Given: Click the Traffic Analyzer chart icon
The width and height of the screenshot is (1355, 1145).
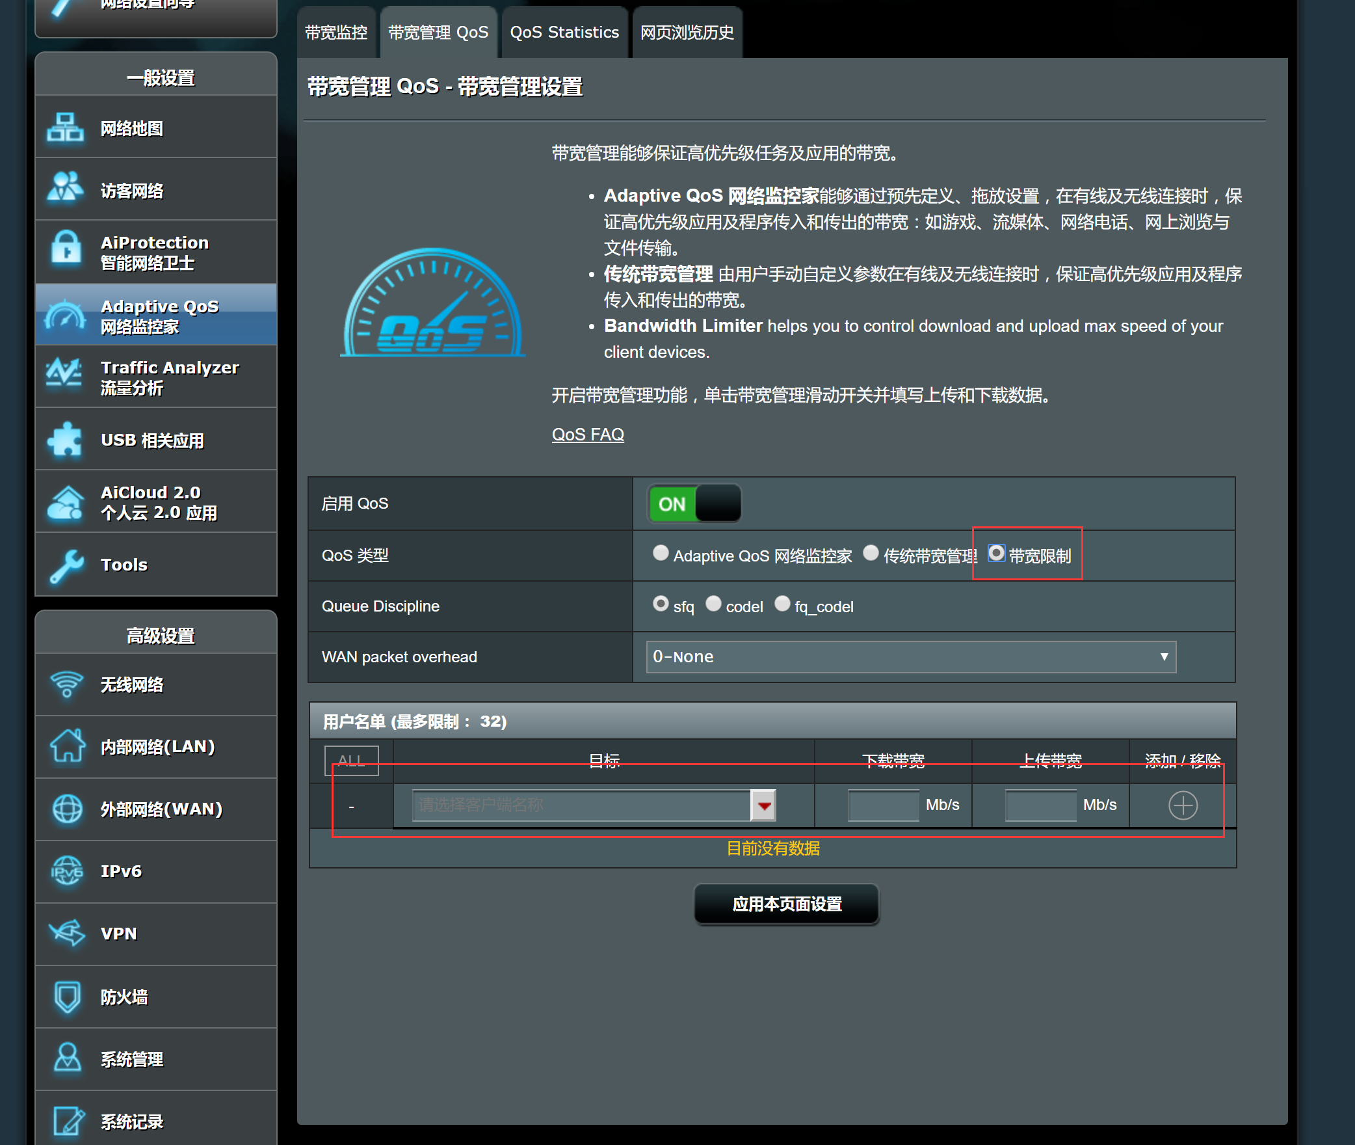Looking at the screenshot, I should pyautogui.click(x=64, y=375).
